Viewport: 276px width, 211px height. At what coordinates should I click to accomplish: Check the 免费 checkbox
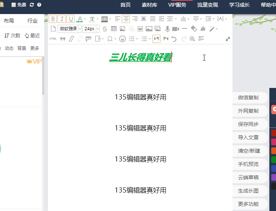pos(14,5)
